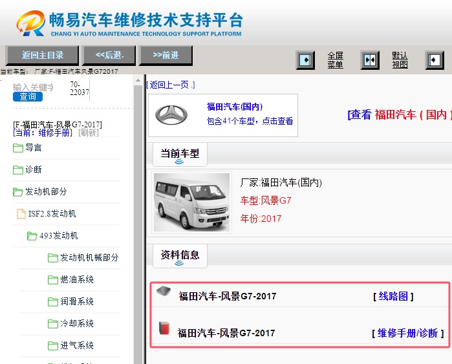Click the sidebar scrollbar up arrow
The image size is (452, 364).
point(138,80)
